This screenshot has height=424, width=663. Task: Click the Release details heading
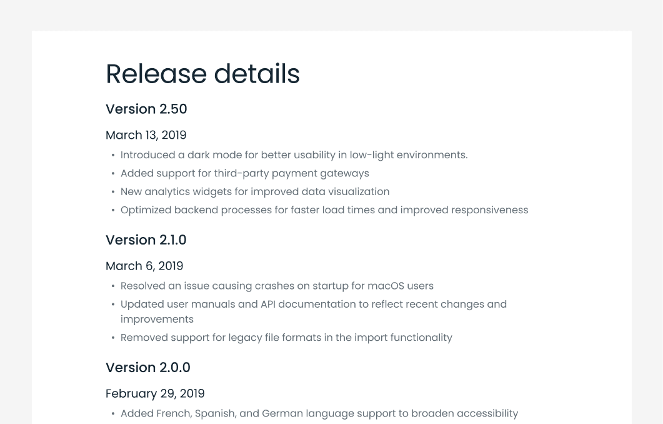[x=202, y=74]
